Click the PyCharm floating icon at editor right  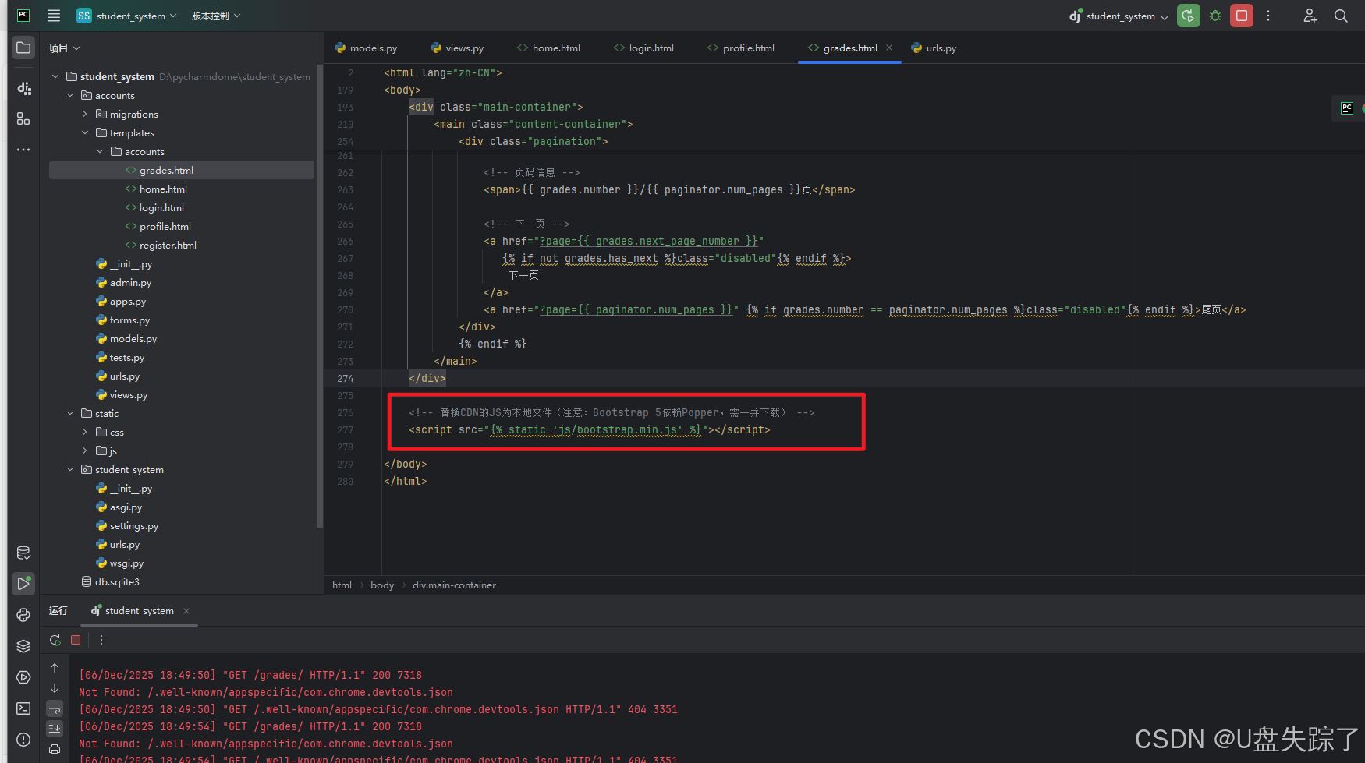tap(1347, 108)
